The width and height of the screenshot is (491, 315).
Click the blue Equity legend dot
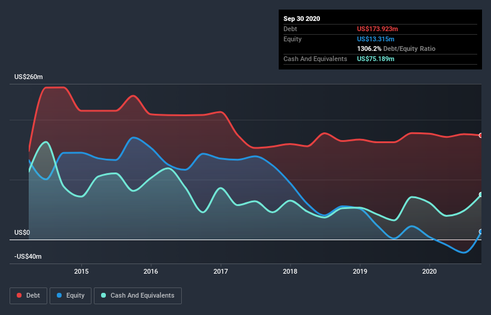click(x=59, y=295)
